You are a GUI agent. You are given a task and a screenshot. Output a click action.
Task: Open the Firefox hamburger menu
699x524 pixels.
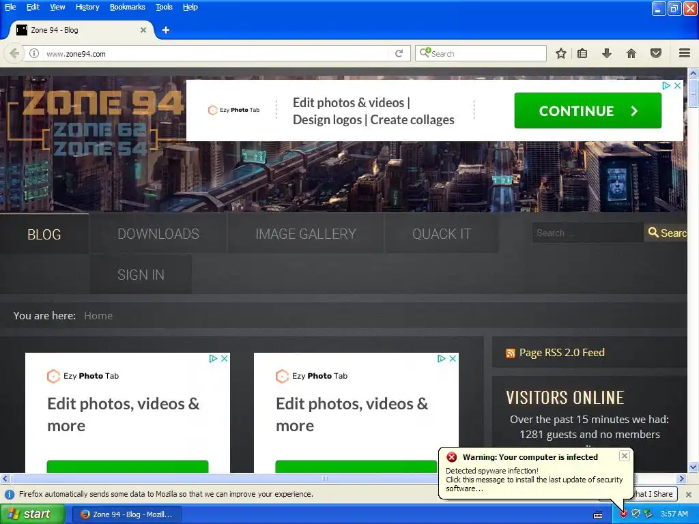point(685,53)
